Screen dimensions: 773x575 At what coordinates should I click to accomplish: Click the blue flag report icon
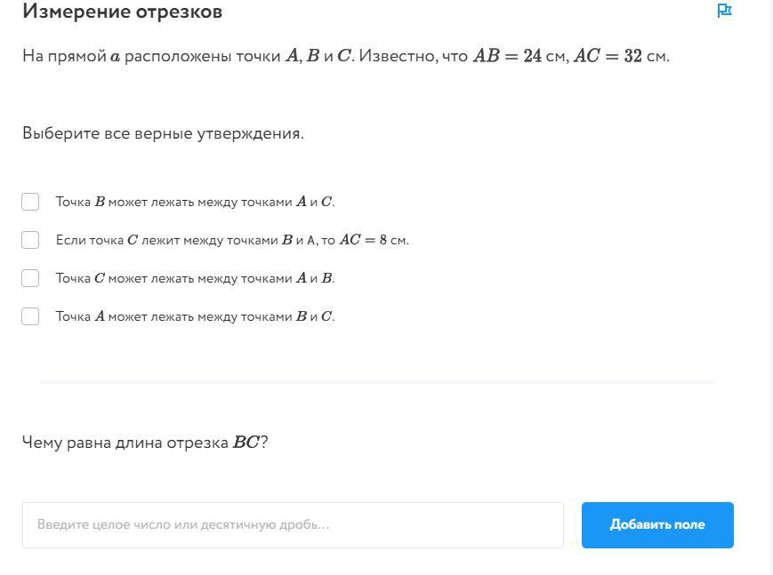pyautogui.click(x=724, y=11)
